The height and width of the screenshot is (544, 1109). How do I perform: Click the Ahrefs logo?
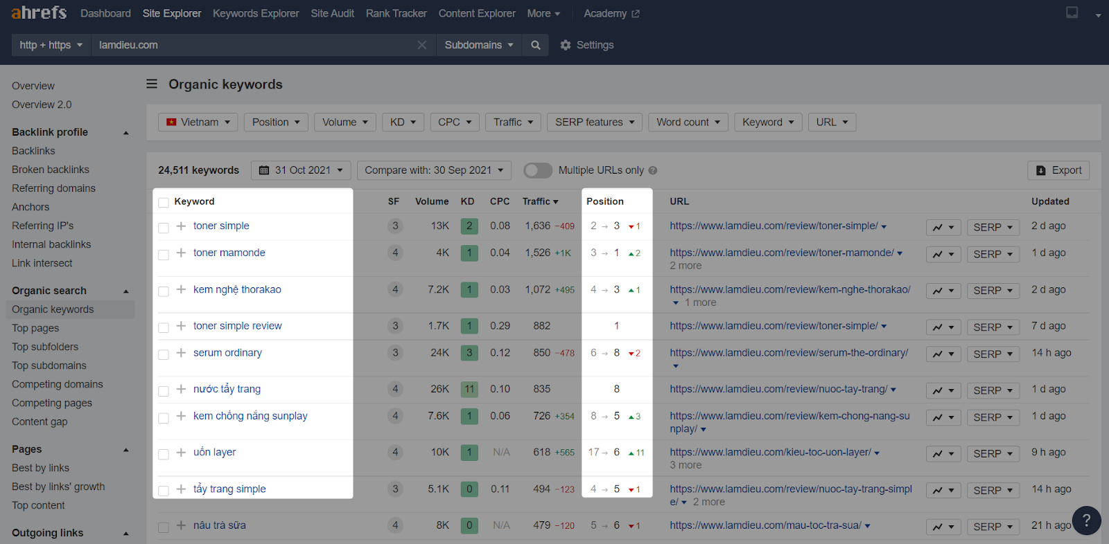click(39, 13)
